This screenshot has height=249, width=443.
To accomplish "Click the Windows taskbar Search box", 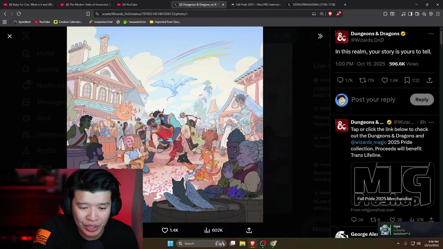I will pyautogui.click(x=201, y=243).
